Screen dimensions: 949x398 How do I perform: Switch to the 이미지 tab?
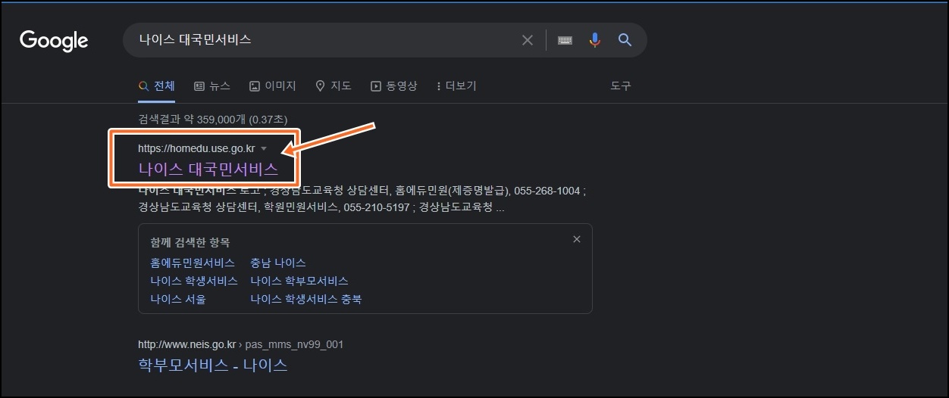point(273,86)
